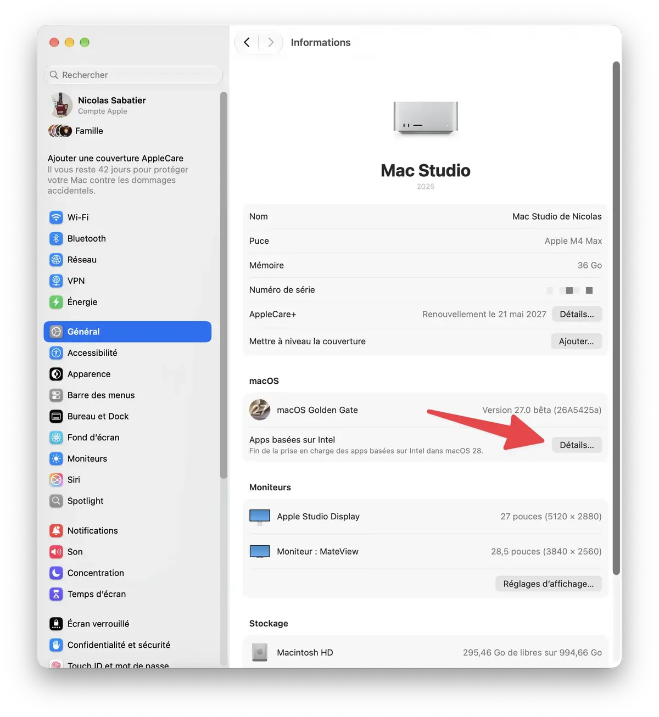Open the Bluetooth settings icon

pyautogui.click(x=56, y=239)
